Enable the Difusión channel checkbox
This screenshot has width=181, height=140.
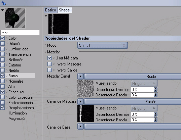(x=3, y=44)
